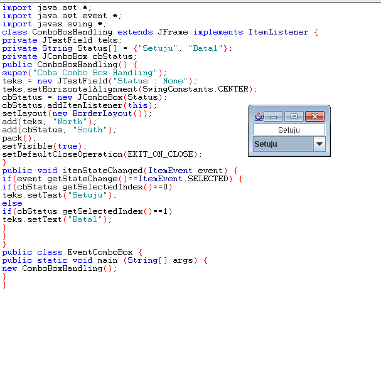Click the line 'import javax.swing.*;'

click(x=55, y=24)
